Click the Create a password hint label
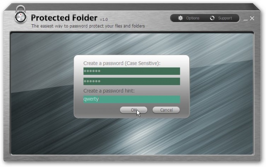Image resolution: width=266 pixels, height=167 pixels. pos(109,91)
